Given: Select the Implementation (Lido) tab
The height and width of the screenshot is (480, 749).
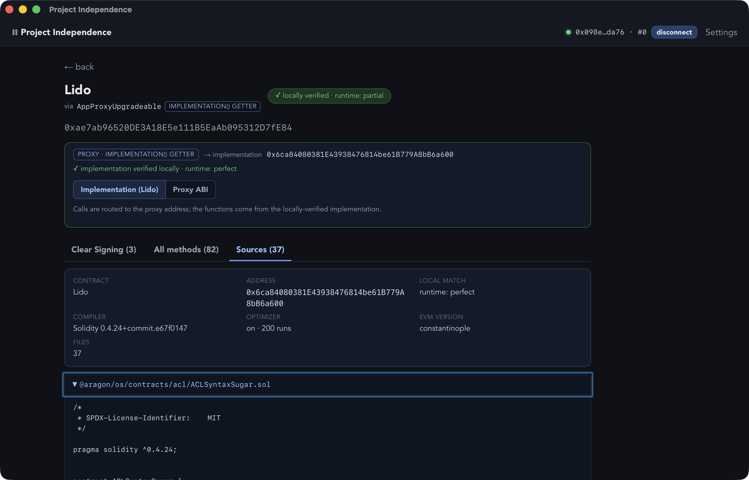Looking at the screenshot, I should [x=119, y=189].
